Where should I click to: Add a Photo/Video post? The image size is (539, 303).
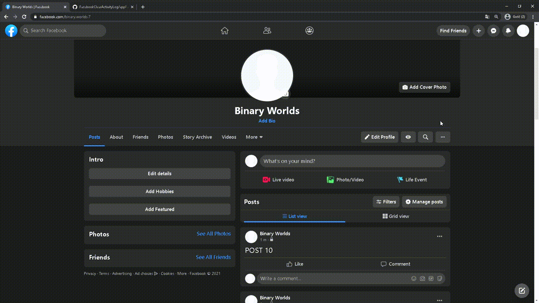[x=345, y=180]
